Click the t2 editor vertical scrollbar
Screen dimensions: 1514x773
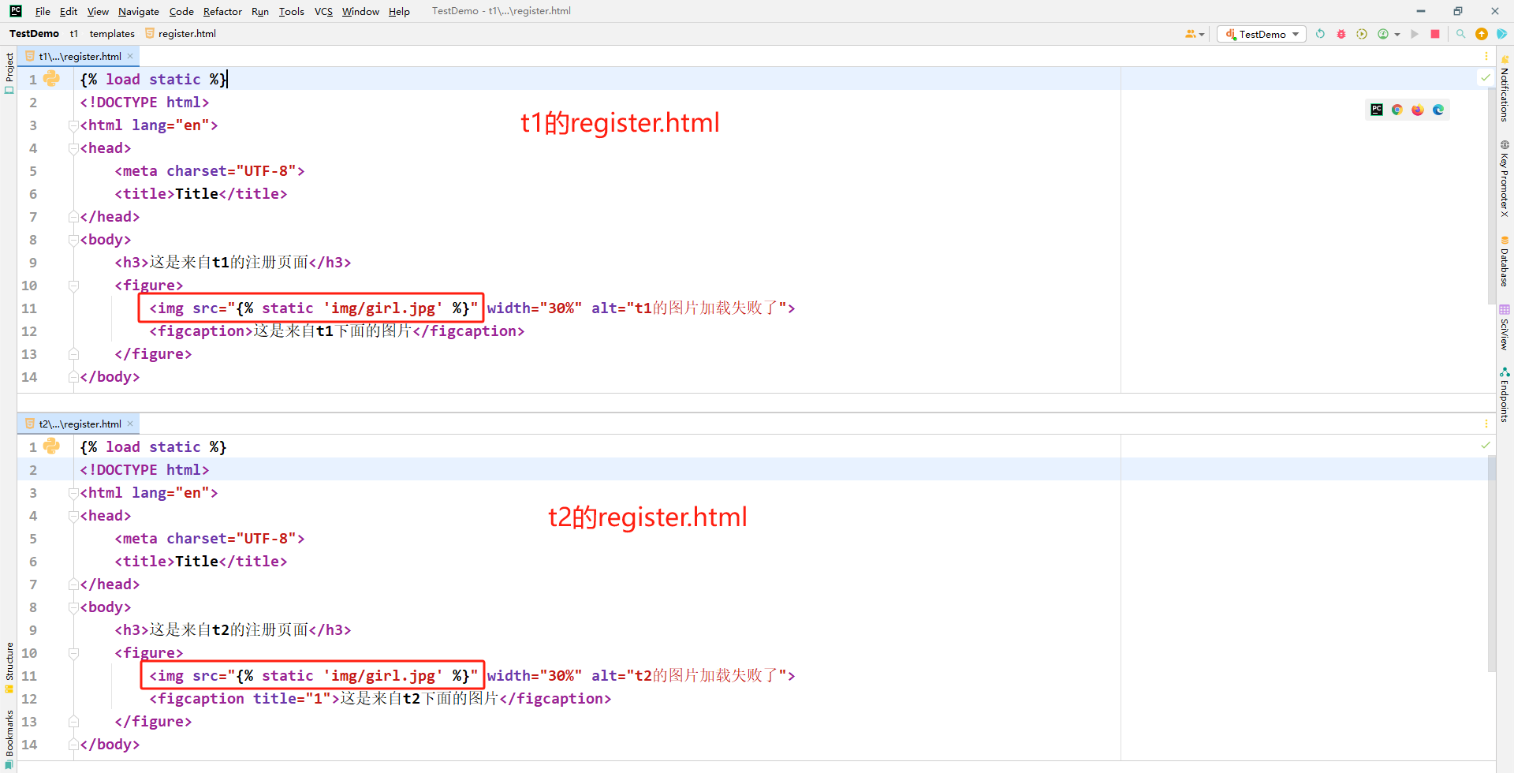[1491, 563]
